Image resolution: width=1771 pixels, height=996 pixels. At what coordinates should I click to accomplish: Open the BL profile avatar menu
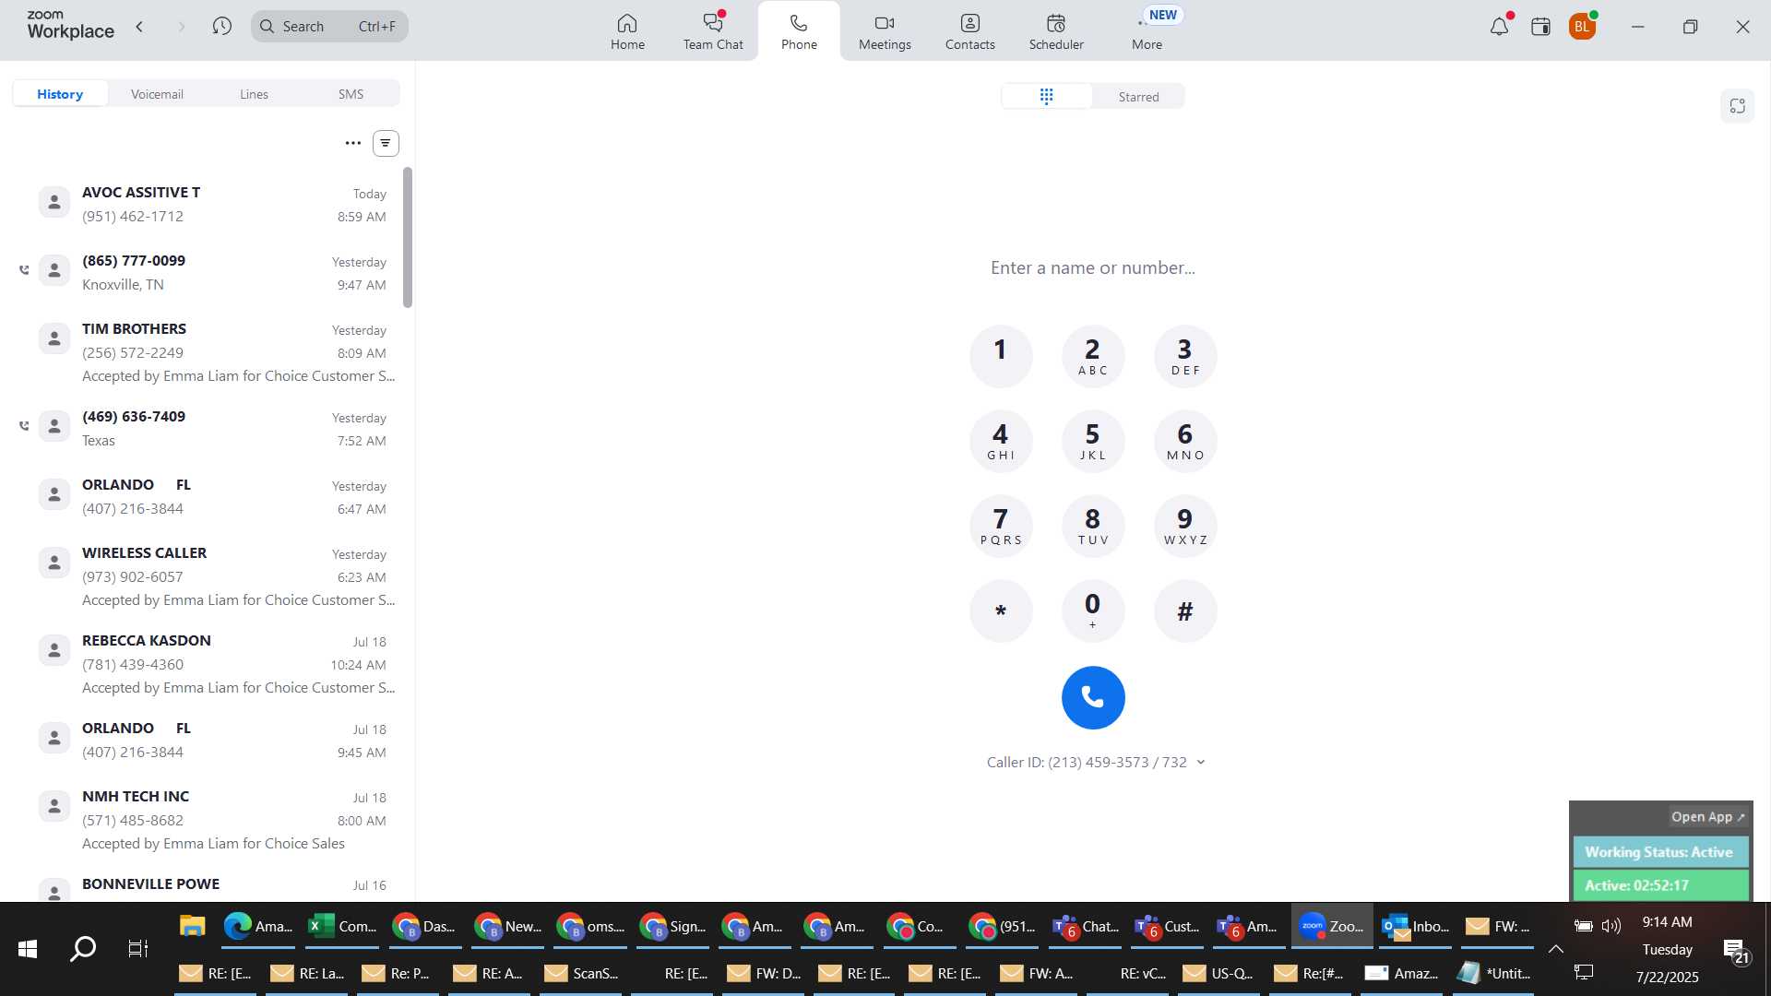(x=1582, y=27)
